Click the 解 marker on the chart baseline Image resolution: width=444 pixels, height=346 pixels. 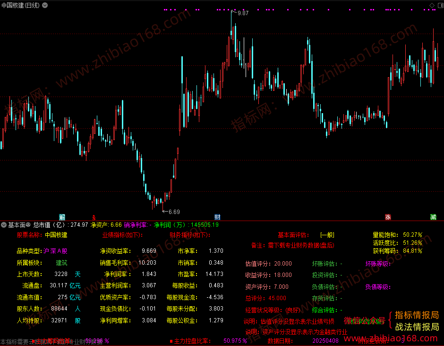[x=62, y=217]
